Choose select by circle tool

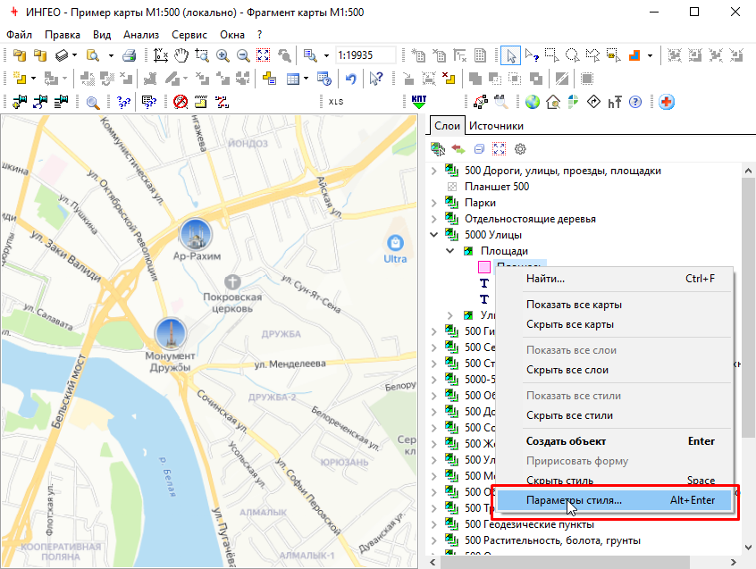(572, 55)
